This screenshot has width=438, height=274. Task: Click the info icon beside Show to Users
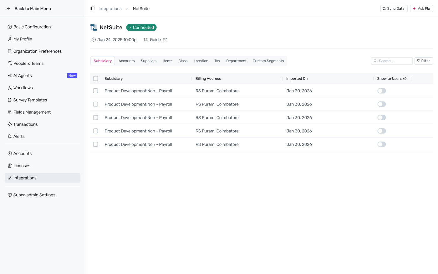405,79
